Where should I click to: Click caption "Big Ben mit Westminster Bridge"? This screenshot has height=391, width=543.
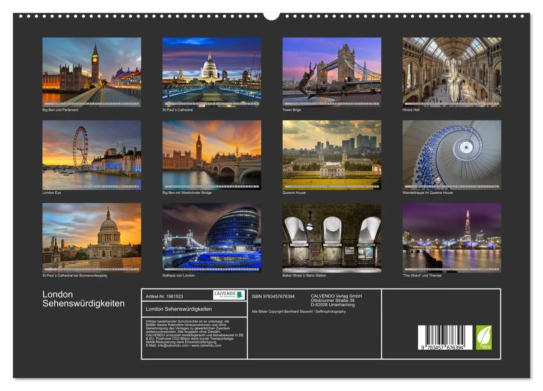[187, 193]
